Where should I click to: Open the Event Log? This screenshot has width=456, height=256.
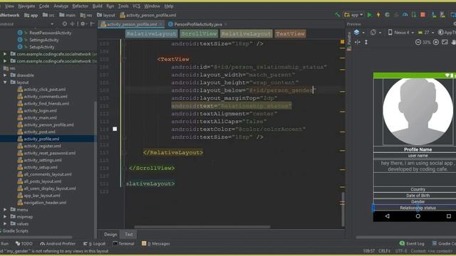pyautogui.click(x=412, y=243)
